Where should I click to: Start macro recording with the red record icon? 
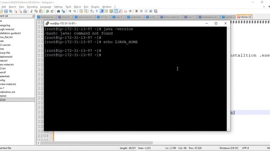tap(137, 11)
